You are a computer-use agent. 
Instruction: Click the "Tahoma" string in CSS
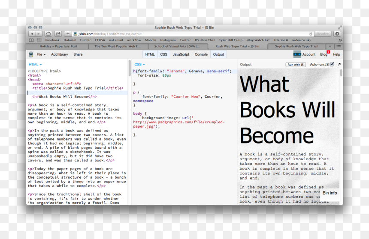175,71
